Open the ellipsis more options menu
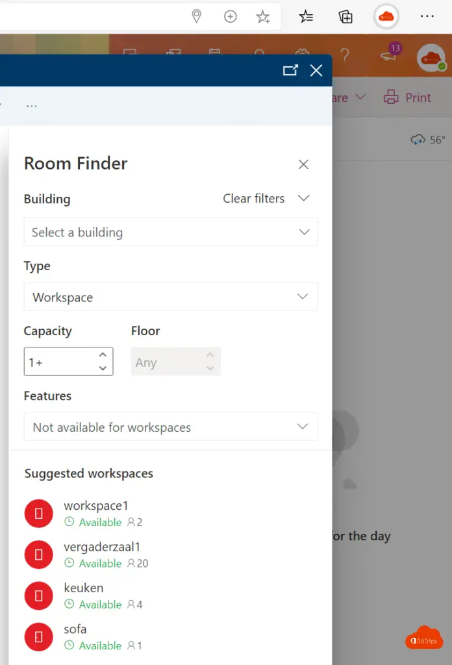The height and width of the screenshot is (665, 452). [x=31, y=105]
